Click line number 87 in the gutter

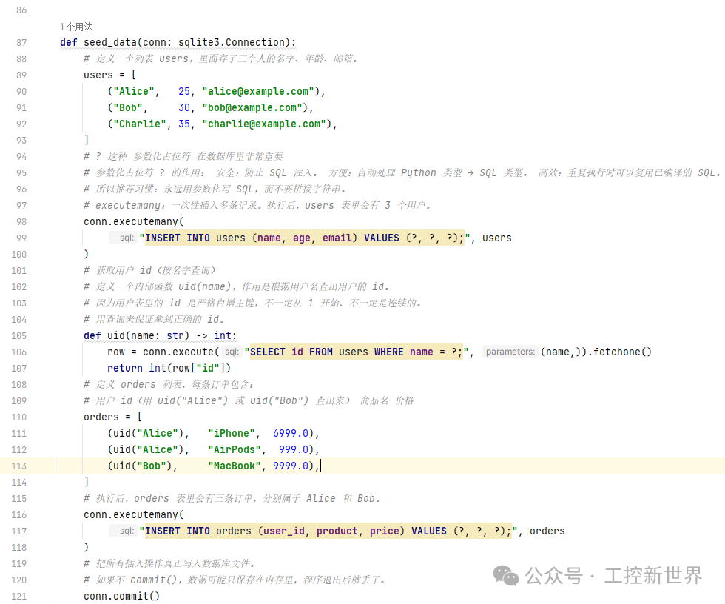[x=21, y=43]
